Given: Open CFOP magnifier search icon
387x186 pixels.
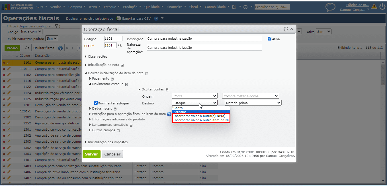Looking at the screenshot, I should tap(120, 45).
